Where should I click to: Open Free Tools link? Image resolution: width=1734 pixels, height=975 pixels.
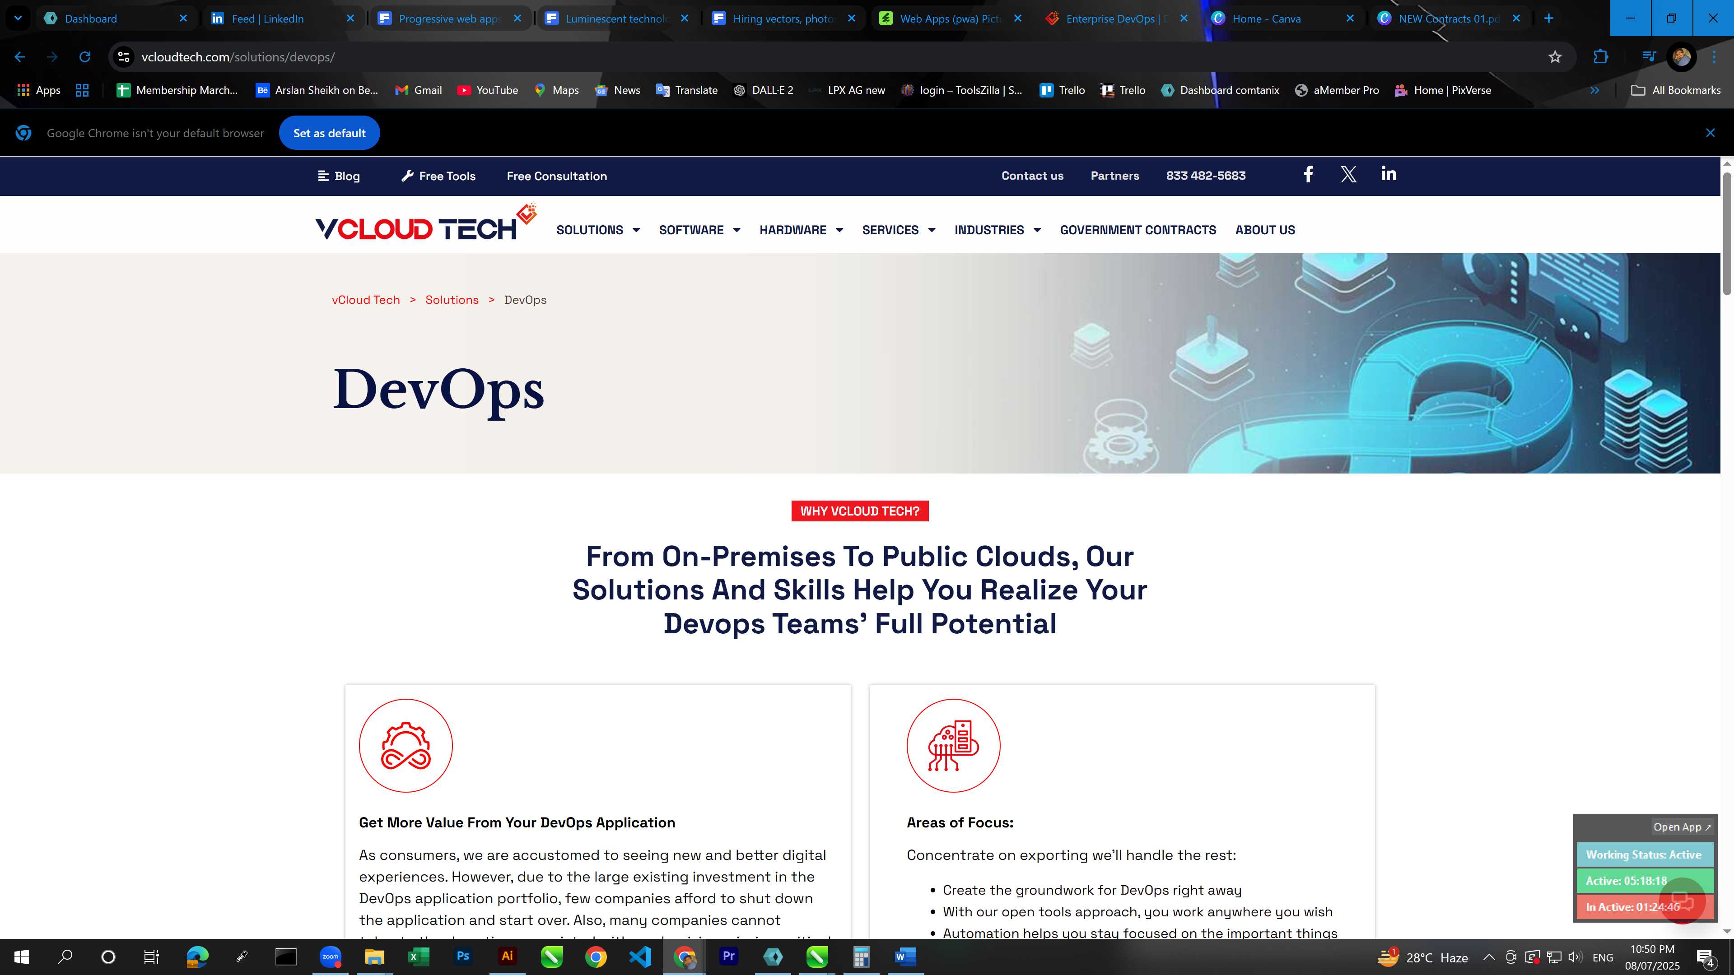click(438, 176)
